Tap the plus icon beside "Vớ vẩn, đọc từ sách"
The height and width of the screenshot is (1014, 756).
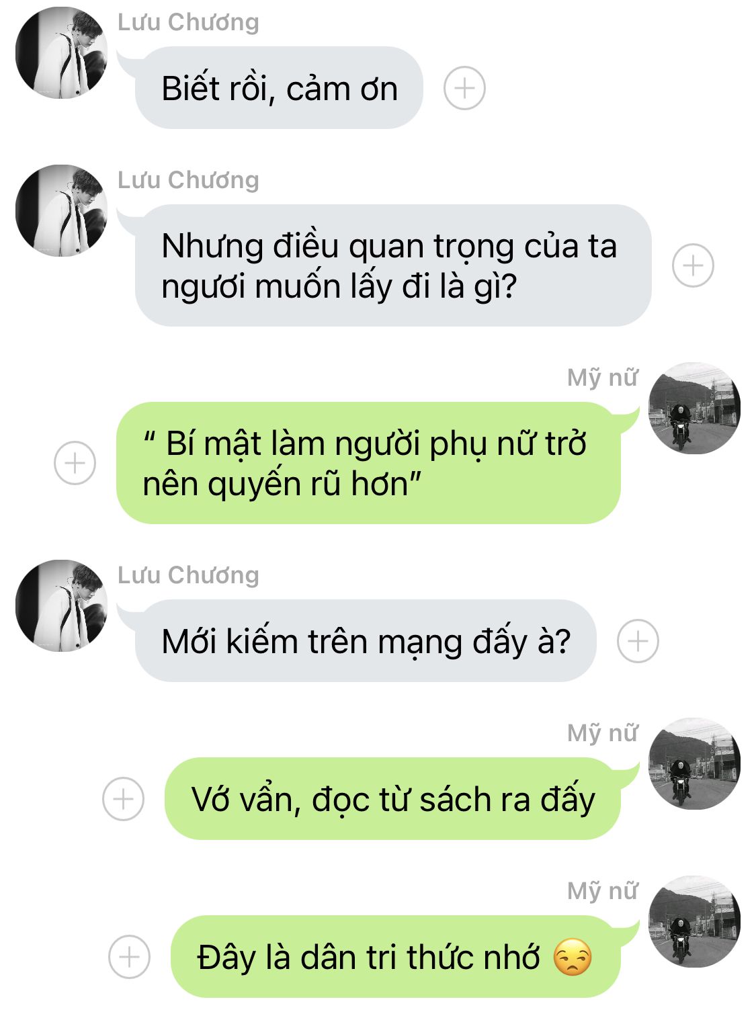click(123, 799)
